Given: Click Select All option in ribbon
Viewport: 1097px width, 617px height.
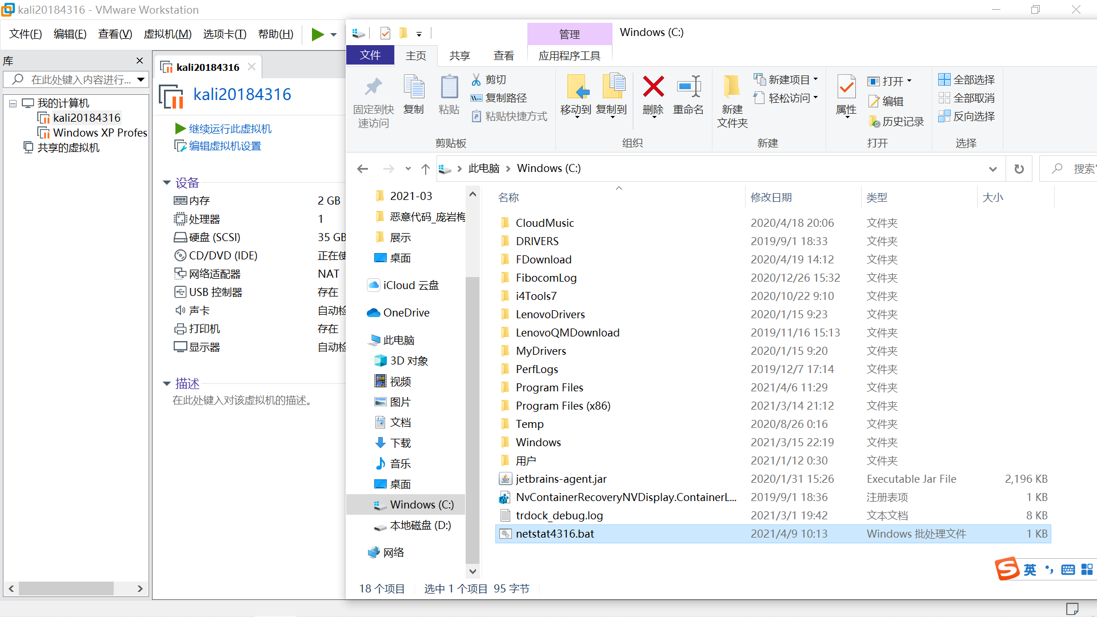Looking at the screenshot, I should point(967,79).
